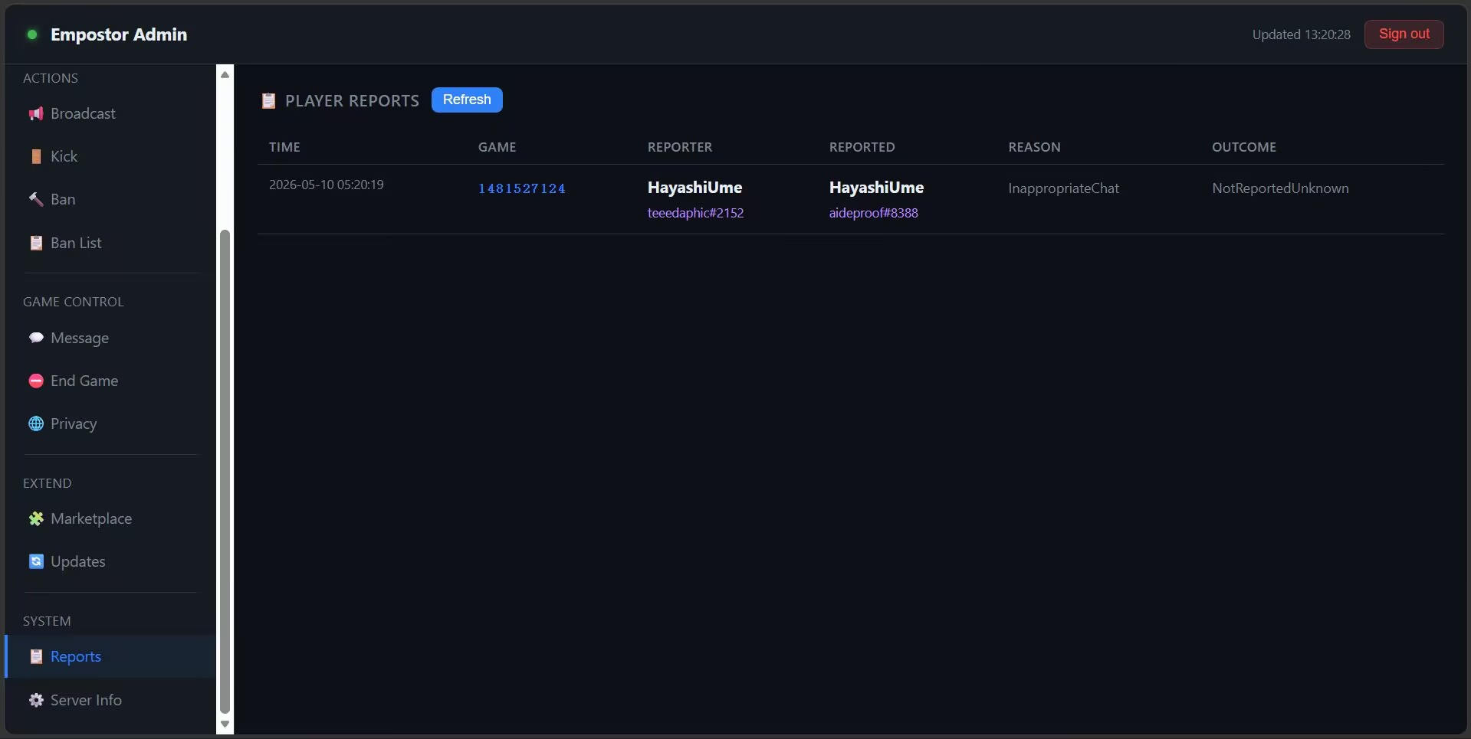This screenshot has width=1471, height=739.
Task: Click the REPORTER column header
Action: tap(680, 147)
